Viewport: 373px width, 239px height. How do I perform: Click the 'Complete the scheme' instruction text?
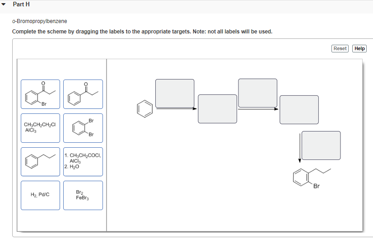(x=142, y=32)
